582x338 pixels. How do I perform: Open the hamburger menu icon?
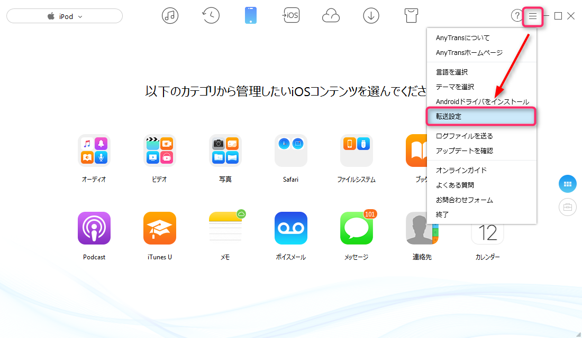[x=533, y=16]
